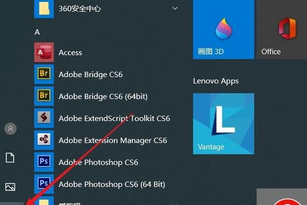307x205 pixels.
Task: Open Photoshop CS6 (64 Bit) icon
Action: click(x=44, y=183)
